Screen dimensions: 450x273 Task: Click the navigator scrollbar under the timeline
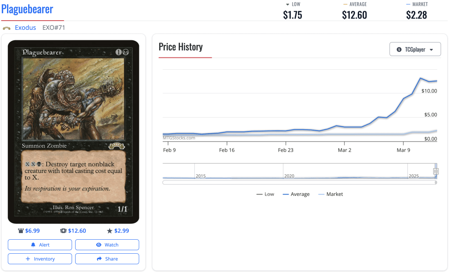(x=299, y=182)
